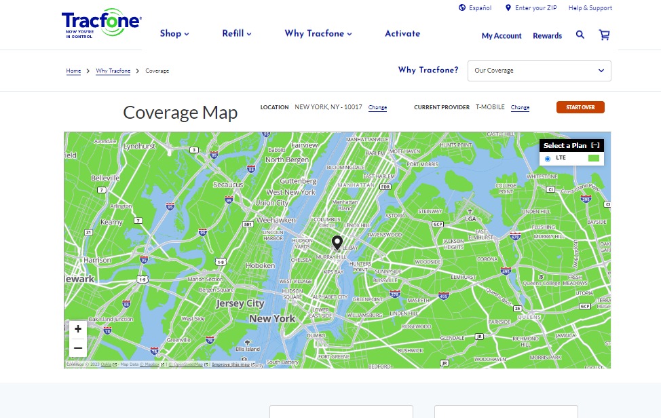Click the LGA airport plane icon
Viewport: 661px width, 418px height.
tap(470, 210)
